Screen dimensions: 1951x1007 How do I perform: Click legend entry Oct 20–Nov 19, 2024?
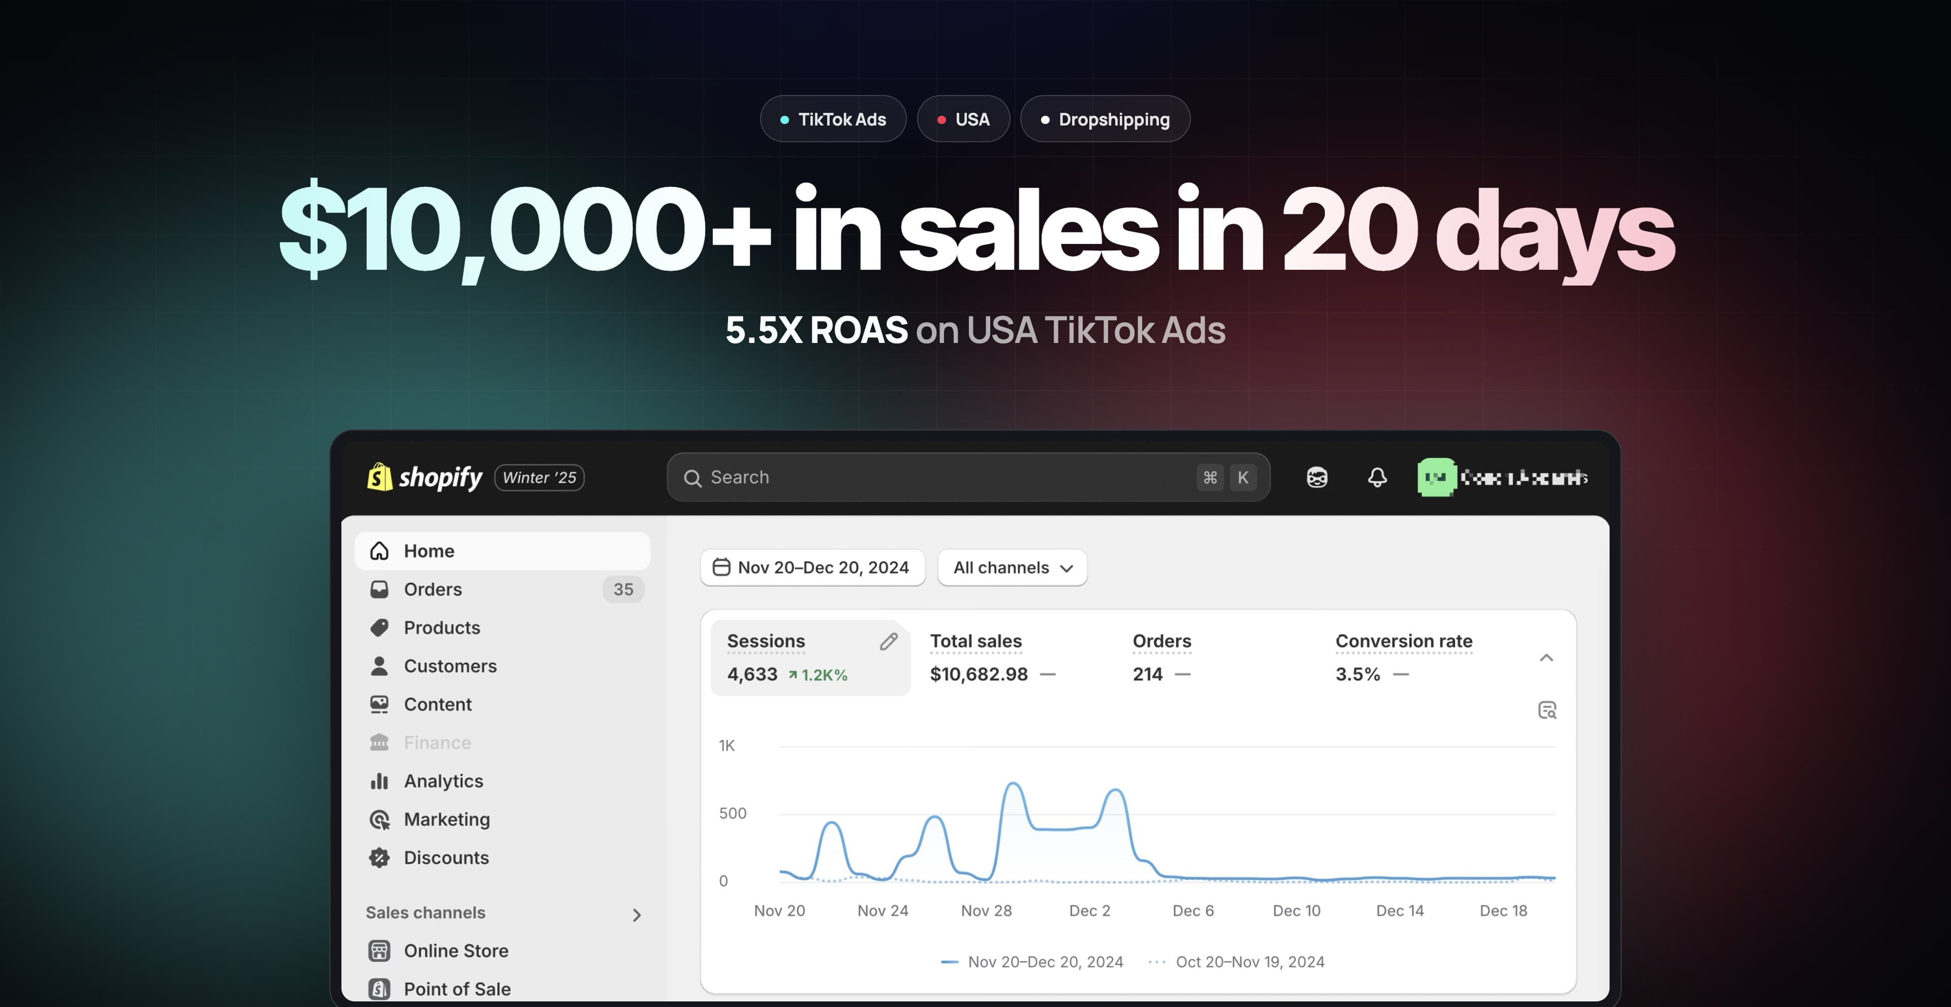(x=1237, y=962)
